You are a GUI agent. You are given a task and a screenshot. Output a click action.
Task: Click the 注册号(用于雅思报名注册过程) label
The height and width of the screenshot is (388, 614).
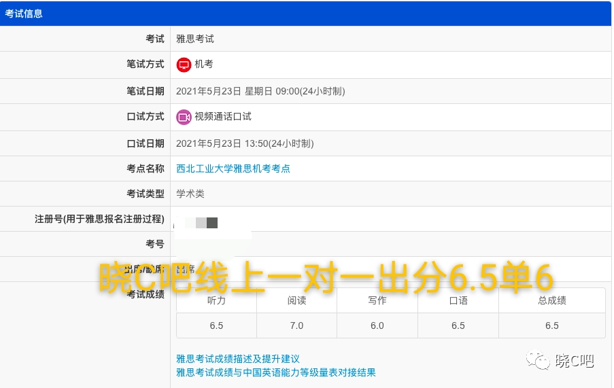pos(99,219)
